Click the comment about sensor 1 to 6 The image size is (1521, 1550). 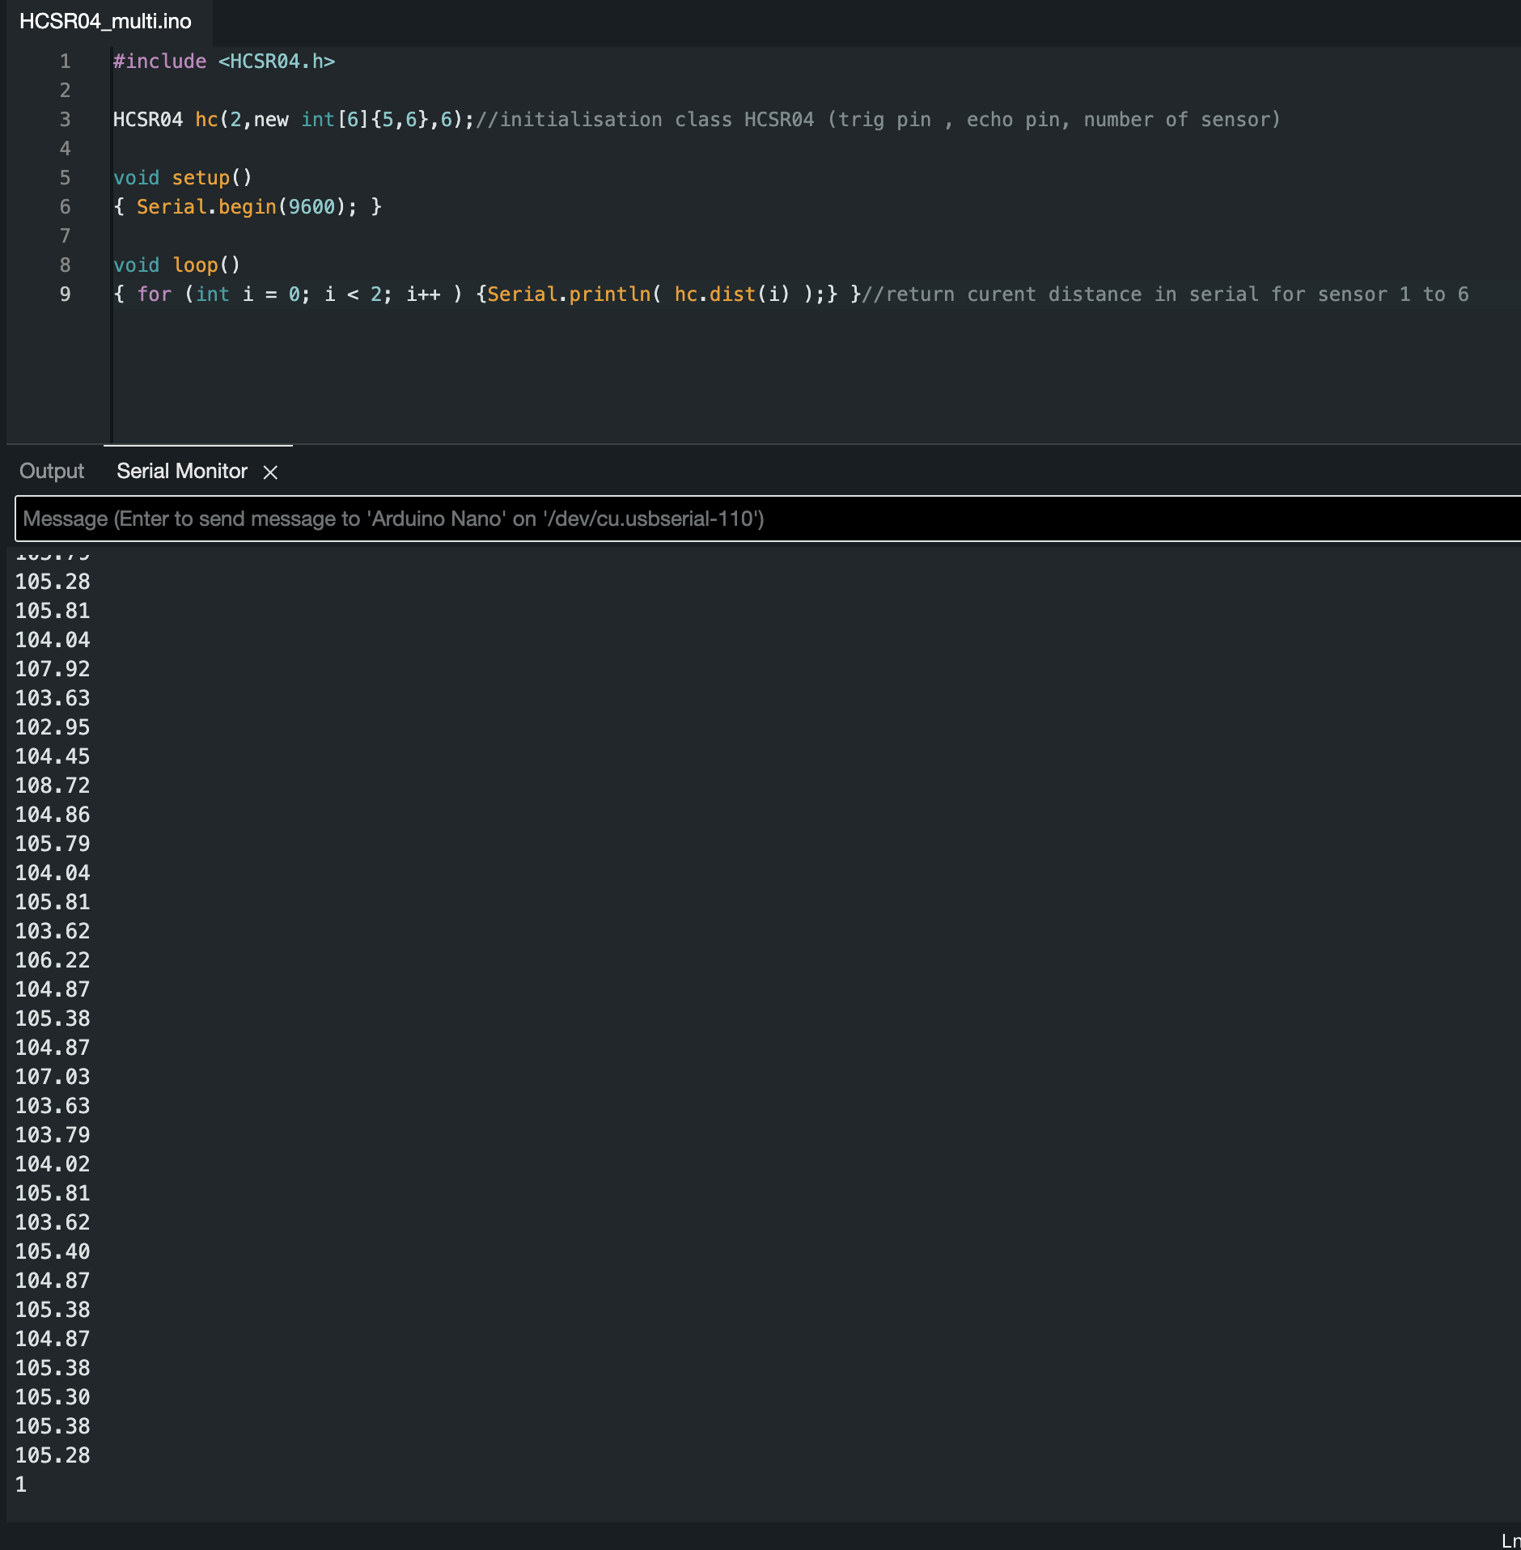(x=1166, y=294)
